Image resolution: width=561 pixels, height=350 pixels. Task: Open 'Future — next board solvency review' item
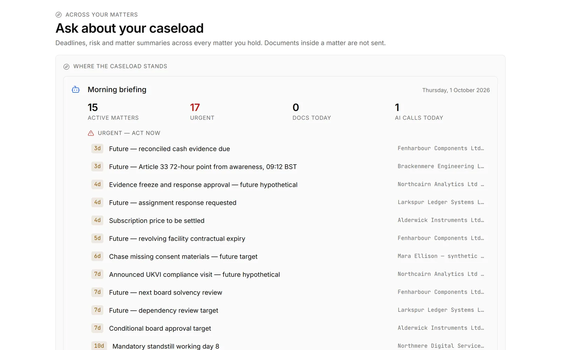[x=288, y=292]
